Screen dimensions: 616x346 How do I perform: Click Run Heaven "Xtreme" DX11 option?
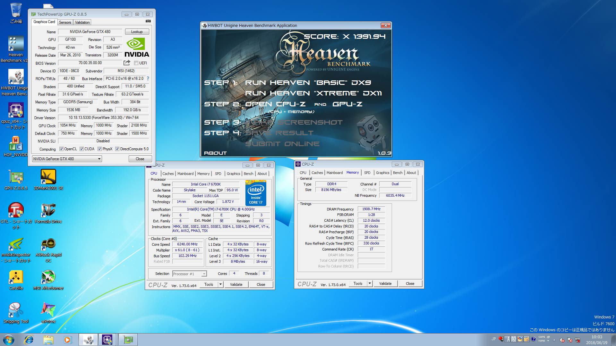tap(313, 93)
